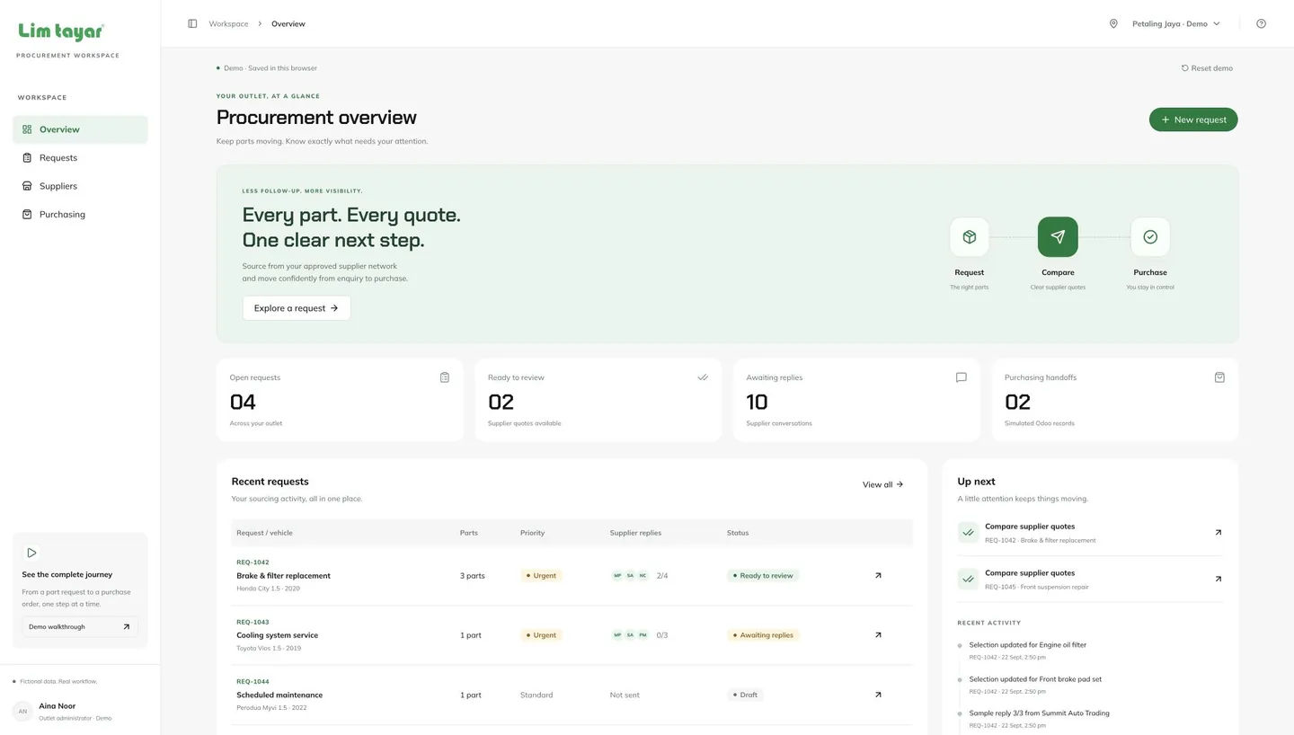This screenshot has width=1294, height=735.
Task: Click the Overview grid icon in sidebar
Action: [27, 129]
